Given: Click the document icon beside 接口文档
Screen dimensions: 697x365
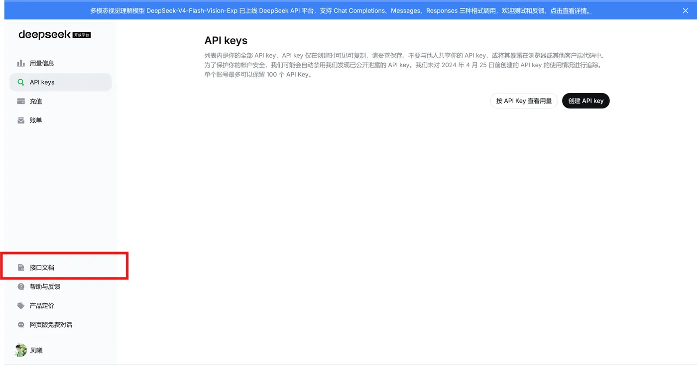Looking at the screenshot, I should (x=21, y=268).
